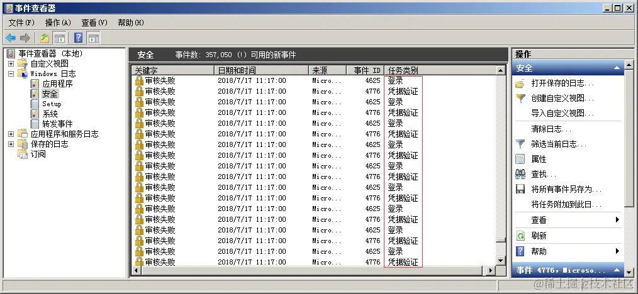Image resolution: width=638 pixels, height=294 pixels.
Task: Click the 转发事件 log icon in tree
Action: (x=35, y=124)
